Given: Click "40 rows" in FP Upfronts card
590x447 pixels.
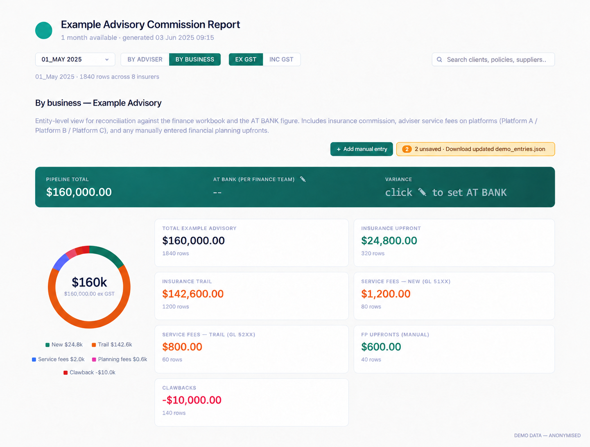Looking at the screenshot, I should tap(371, 360).
